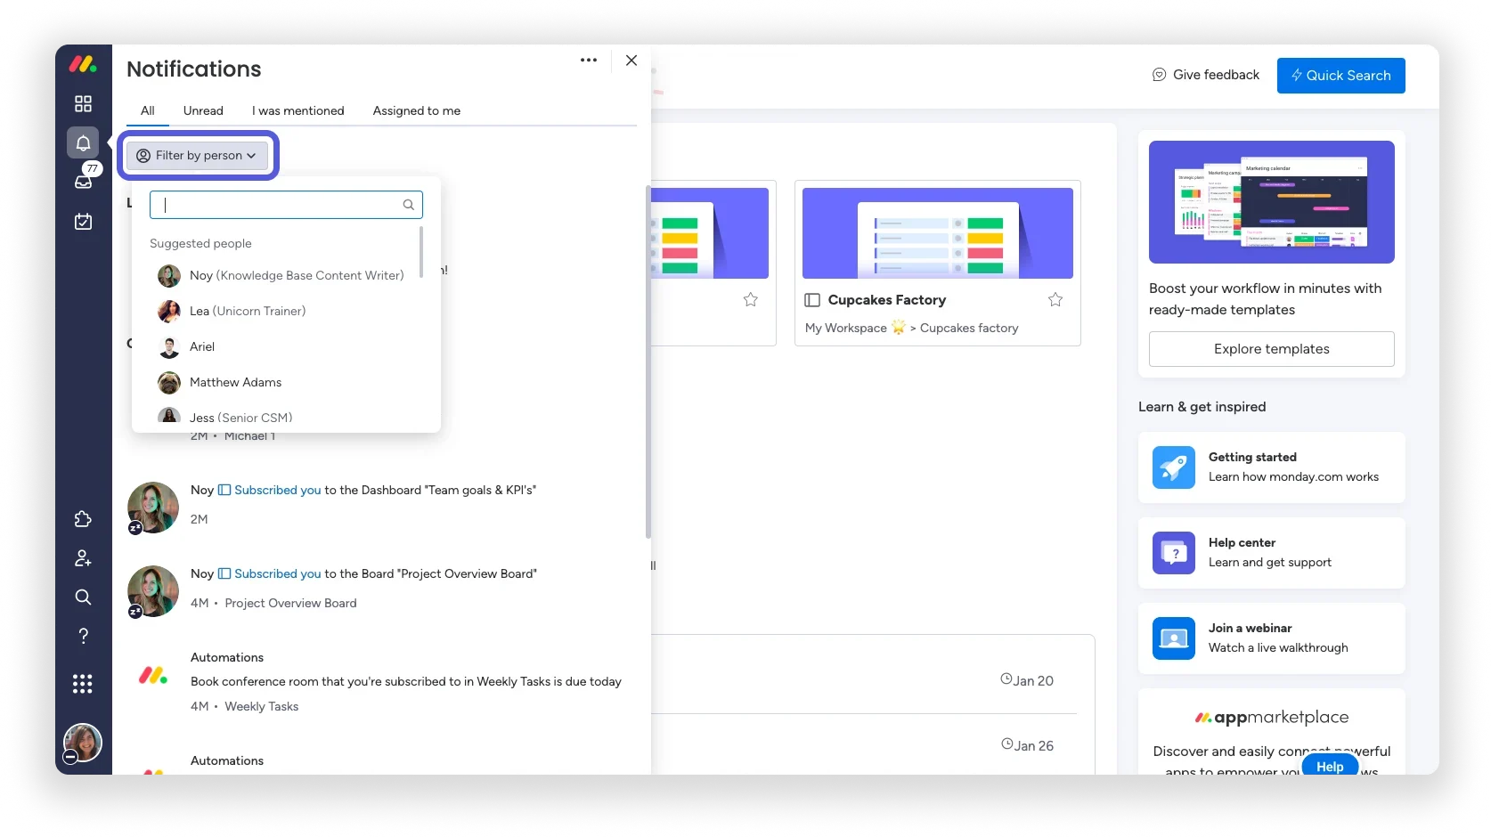This screenshot has height=837, width=1491.
Task: Focus the person search input field
Action: [286, 205]
